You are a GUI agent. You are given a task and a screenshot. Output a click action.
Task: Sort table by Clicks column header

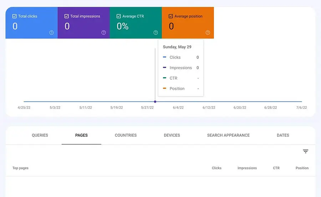(216, 168)
